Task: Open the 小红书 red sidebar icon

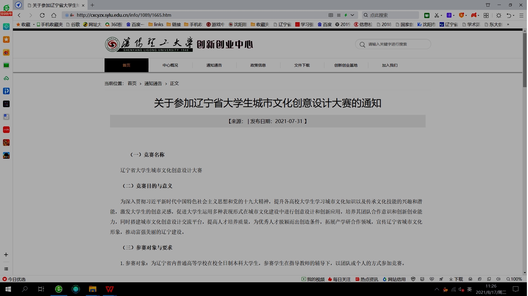Action: click(x=6, y=130)
